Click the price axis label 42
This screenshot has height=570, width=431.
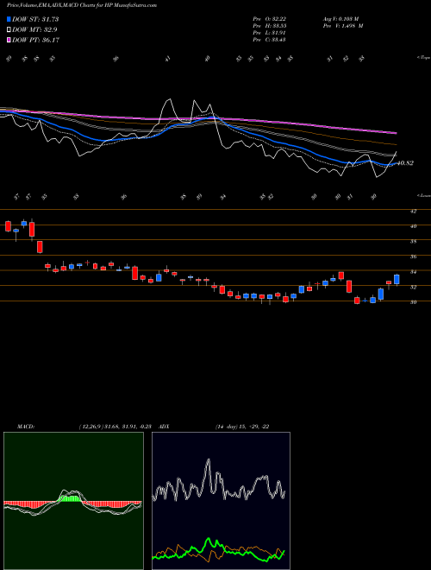(x=413, y=211)
